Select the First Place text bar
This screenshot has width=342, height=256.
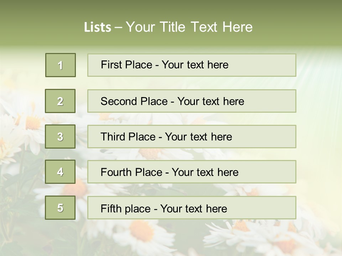(x=192, y=65)
